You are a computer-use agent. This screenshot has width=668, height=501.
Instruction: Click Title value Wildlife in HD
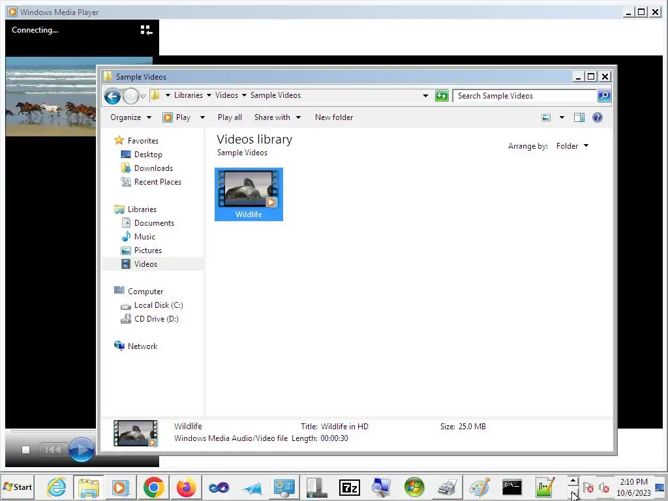pos(344,427)
